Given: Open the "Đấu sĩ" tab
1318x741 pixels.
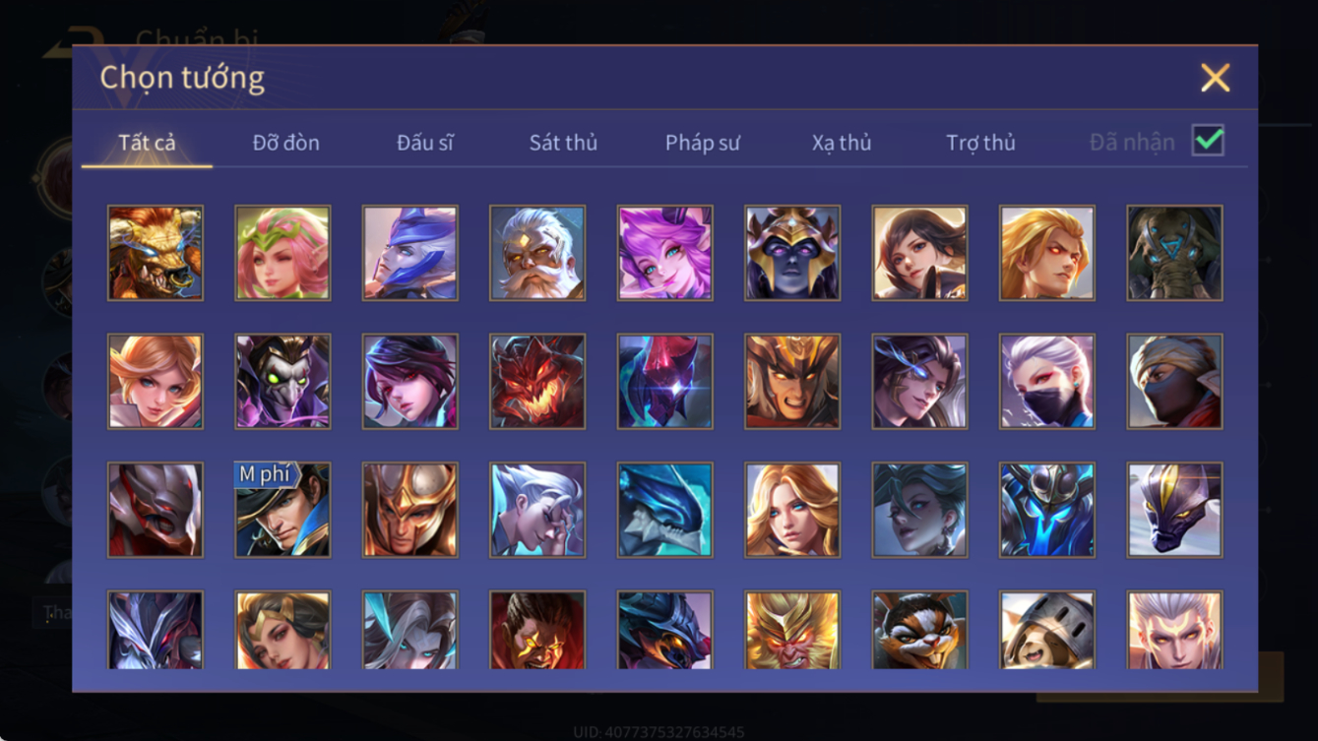Looking at the screenshot, I should 424,143.
